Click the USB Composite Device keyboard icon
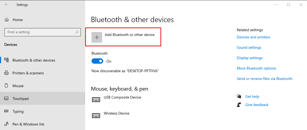The height and width of the screenshot is (130, 307). (96, 99)
